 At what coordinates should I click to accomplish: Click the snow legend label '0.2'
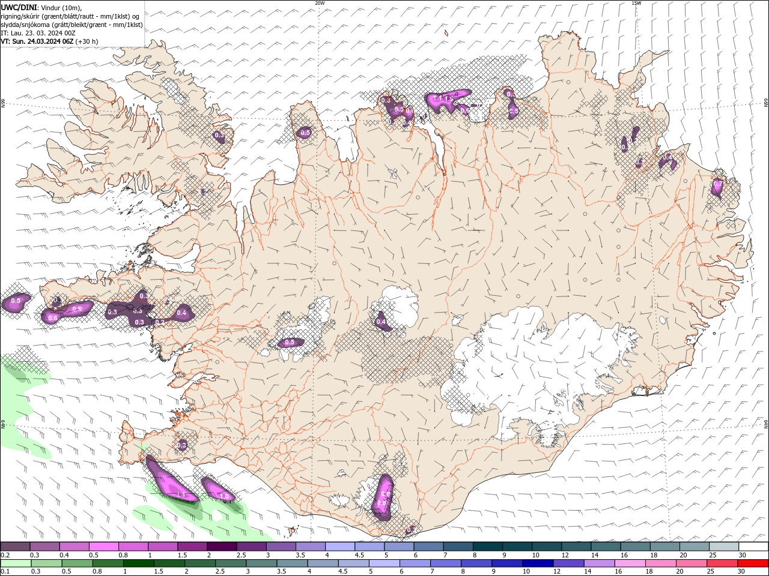point(4,555)
